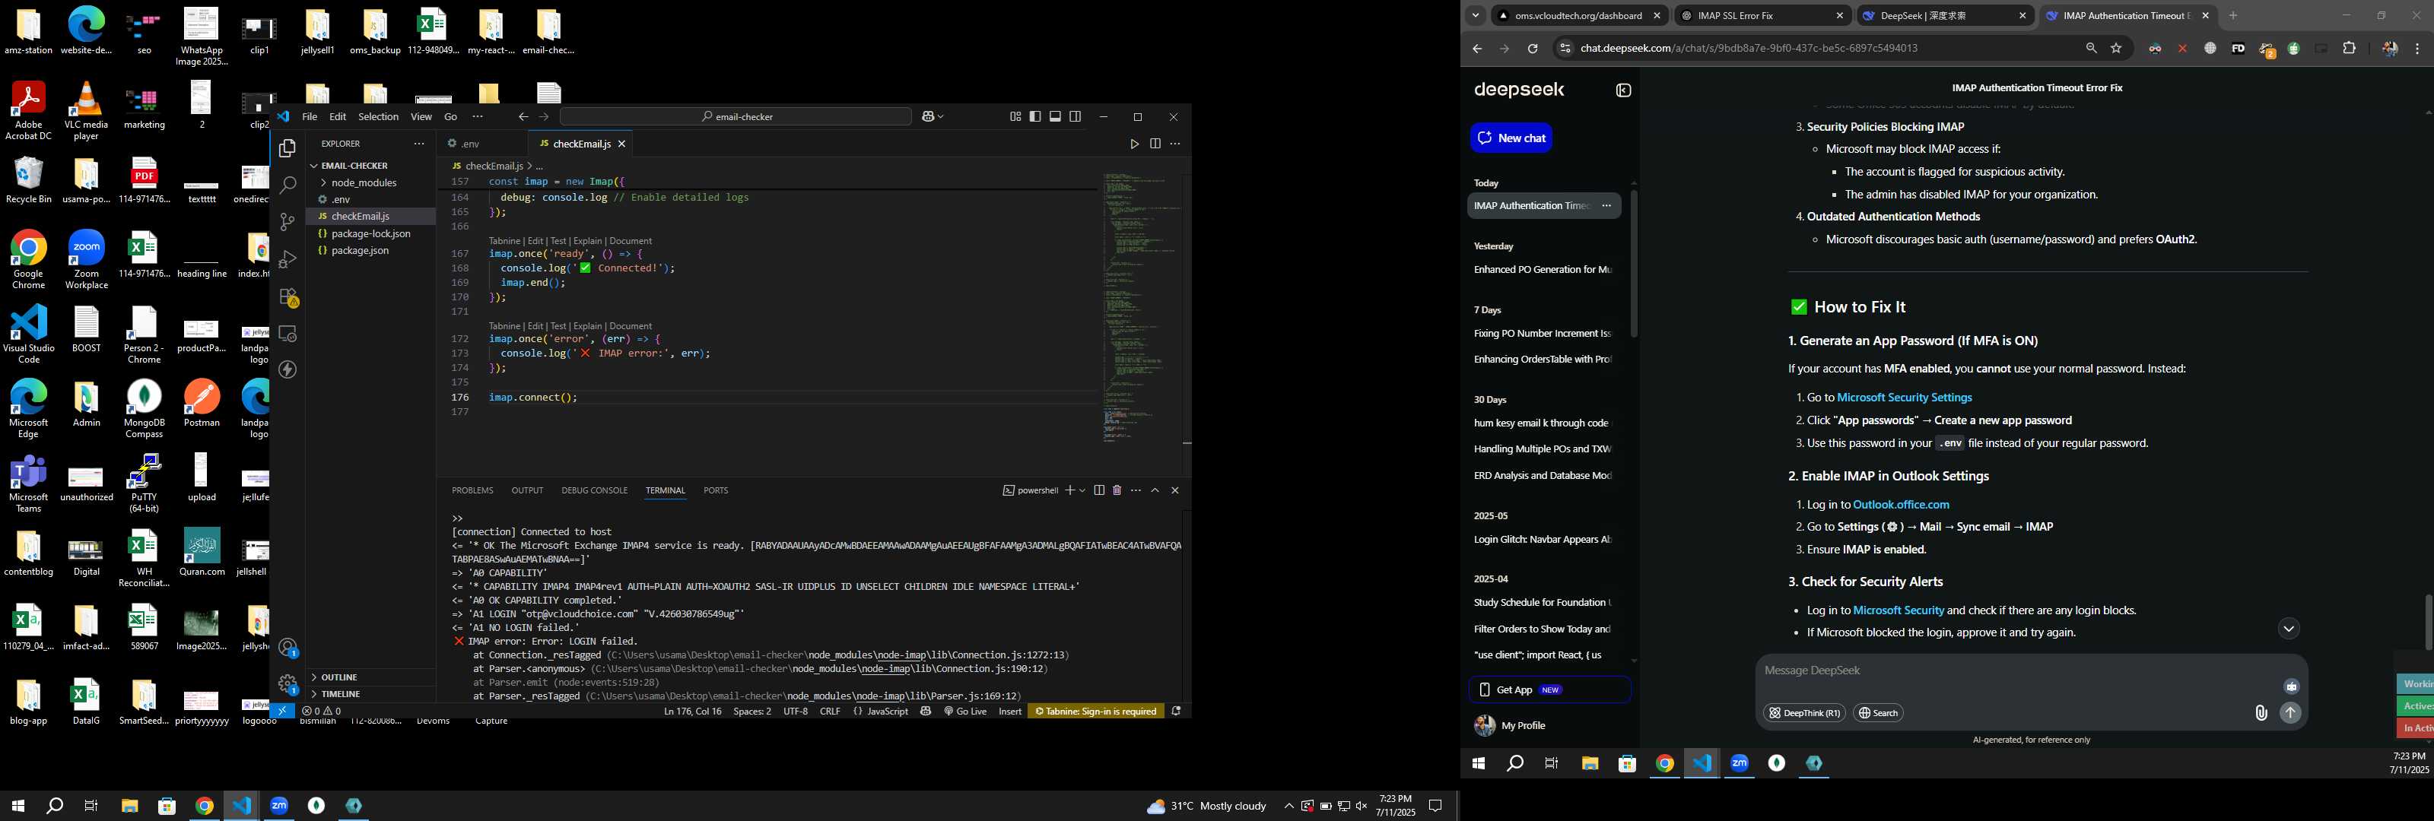Toggle the VS Code primary side bar
The width and height of the screenshot is (2434, 821).
[1034, 116]
